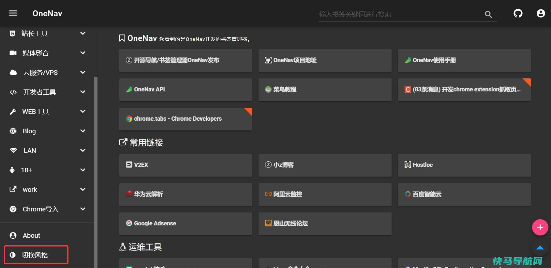Click the Google Adsense favicon
The width and height of the screenshot is (551, 268).
[129, 223]
